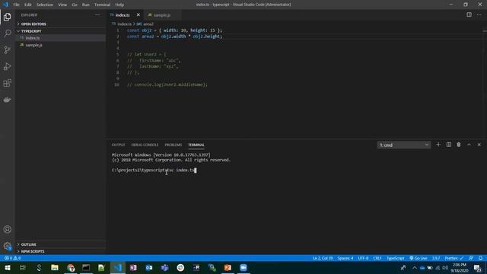The width and height of the screenshot is (487, 274).
Task: Open File Explorer from the taskbar
Action: click(55, 267)
